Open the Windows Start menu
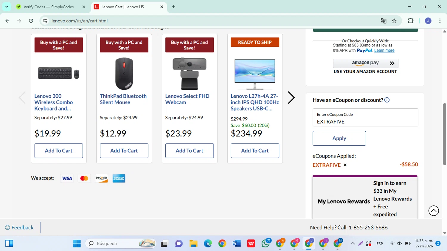The width and height of the screenshot is (447, 251). (77, 244)
